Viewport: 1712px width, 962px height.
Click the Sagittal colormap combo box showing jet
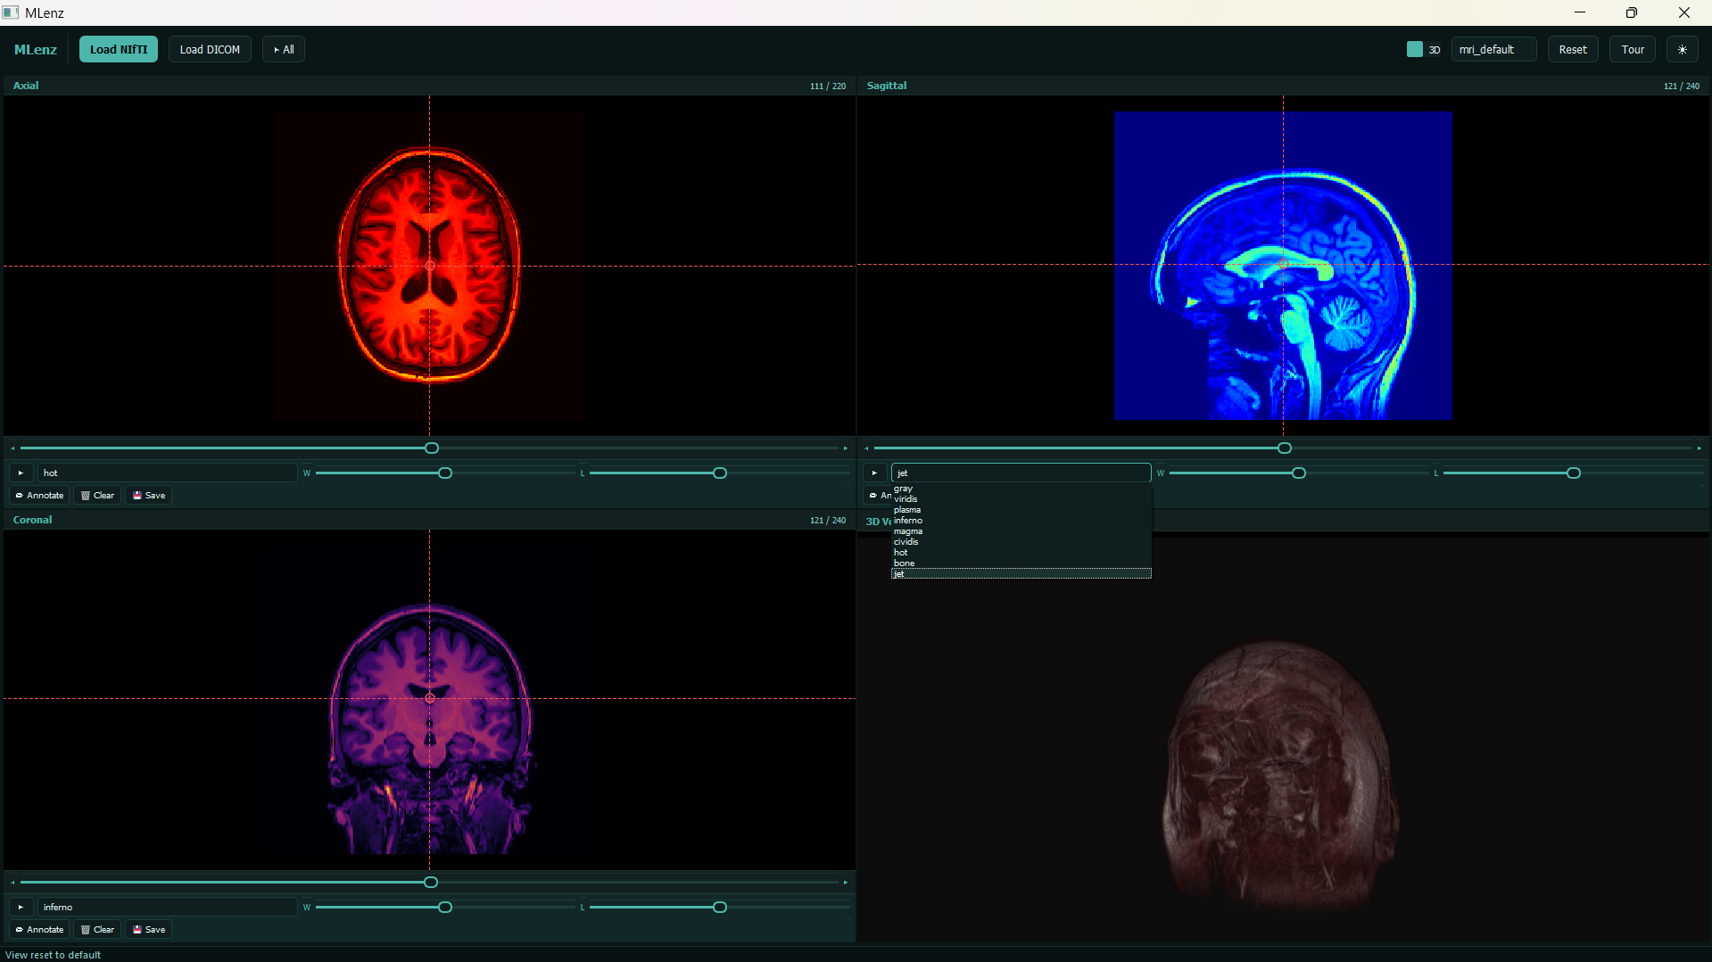[1021, 473]
